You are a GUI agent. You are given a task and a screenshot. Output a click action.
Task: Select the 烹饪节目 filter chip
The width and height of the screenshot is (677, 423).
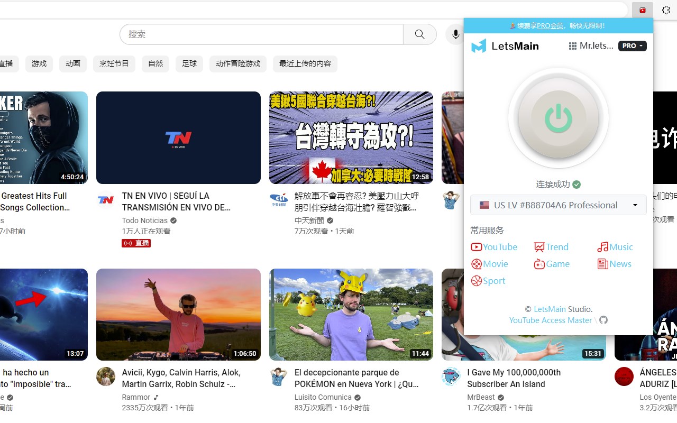(x=114, y=63)
